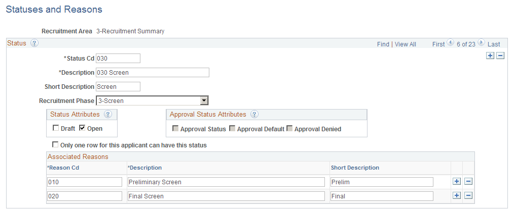This screenshot has width=514, height=212.
Task: Add reason row after Preliminary Screen
Action: (457, 181)
